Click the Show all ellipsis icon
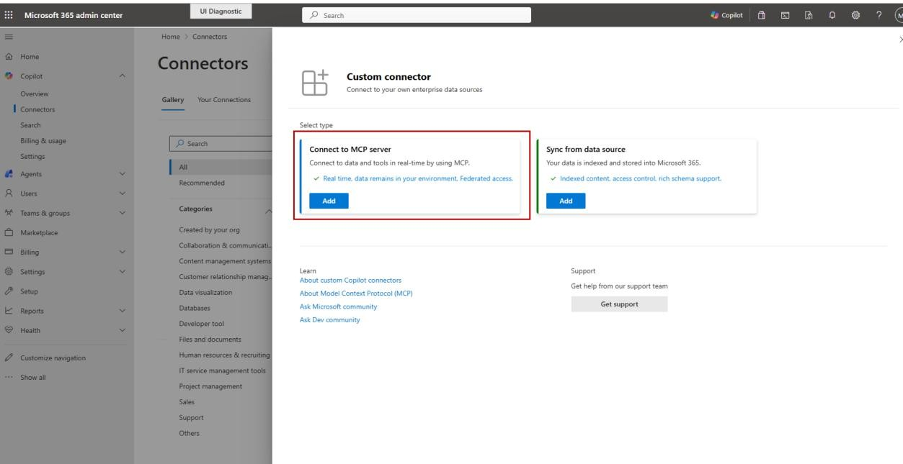 9,377
